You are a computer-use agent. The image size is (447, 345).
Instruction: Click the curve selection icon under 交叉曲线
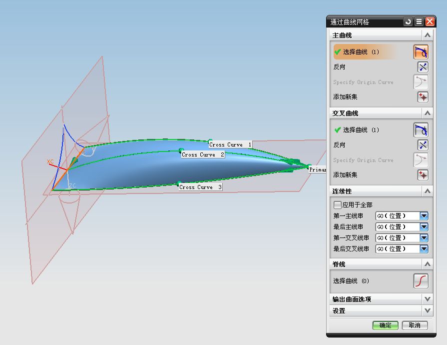click(421, 130)
